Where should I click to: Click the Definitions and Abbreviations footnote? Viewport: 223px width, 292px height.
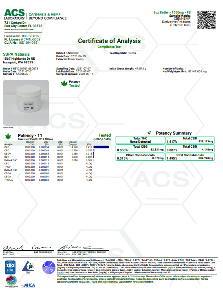tap(136, 266)
